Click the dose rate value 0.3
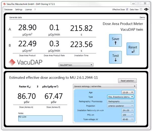Image resolution: width=152 pixels, height=131 pixels. click(x=54, y=44)
